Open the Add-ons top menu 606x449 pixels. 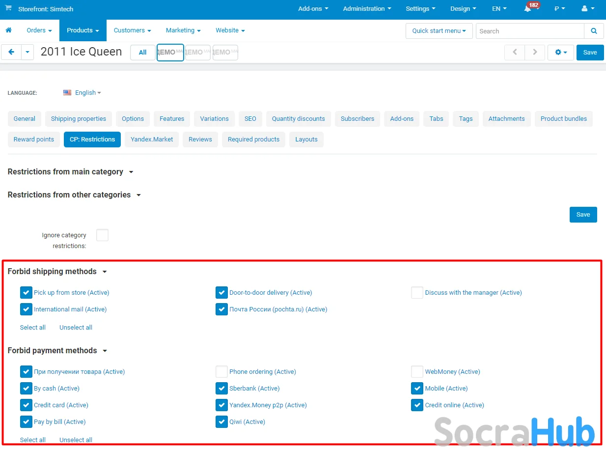313,9
